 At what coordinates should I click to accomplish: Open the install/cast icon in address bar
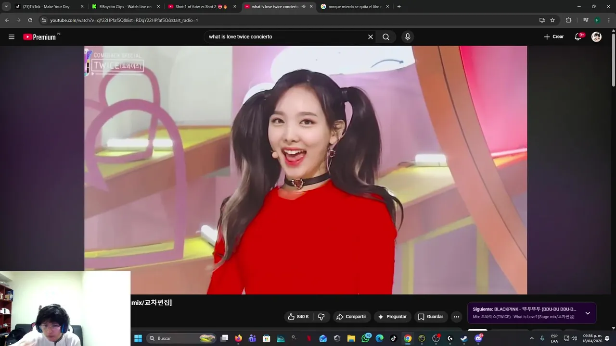click(x=542, y=20)
